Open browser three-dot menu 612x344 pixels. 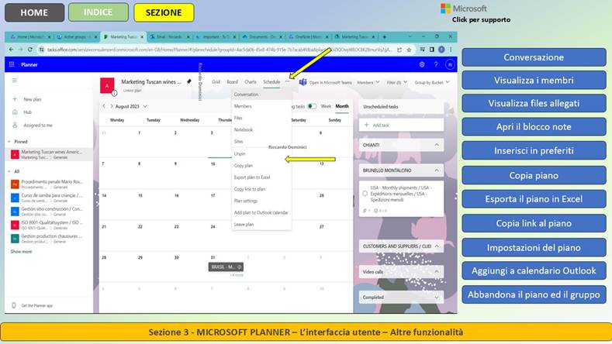click(451, 50)
